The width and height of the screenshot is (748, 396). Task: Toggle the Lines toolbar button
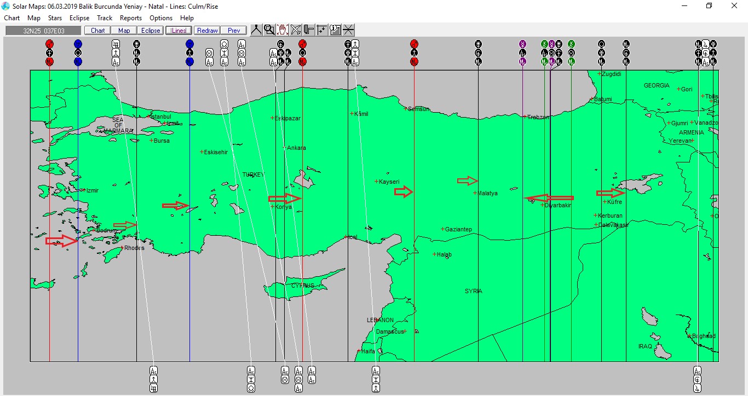(179, 31)
